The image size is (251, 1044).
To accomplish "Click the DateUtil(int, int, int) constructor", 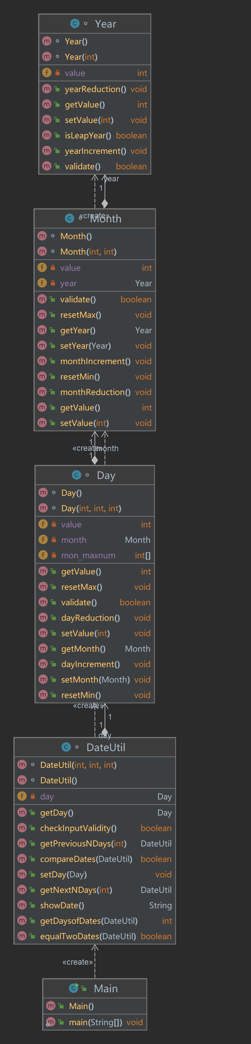I will click(78, 765).
